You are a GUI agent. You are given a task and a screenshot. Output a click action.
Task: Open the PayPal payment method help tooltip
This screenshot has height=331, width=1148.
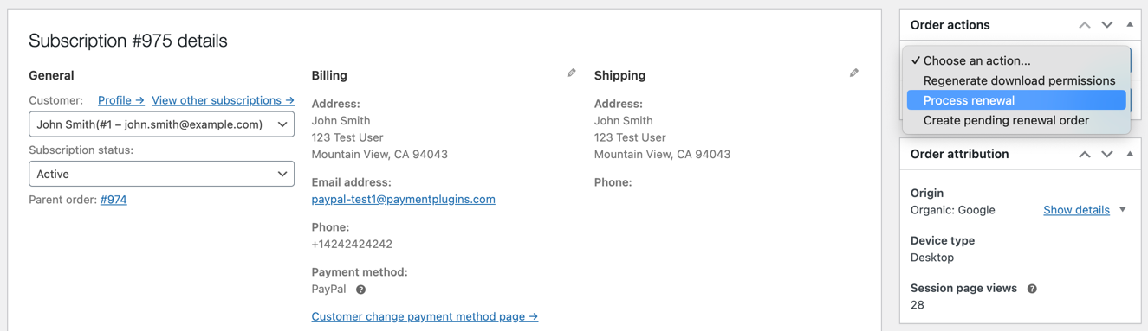click(x=360, y=290)
